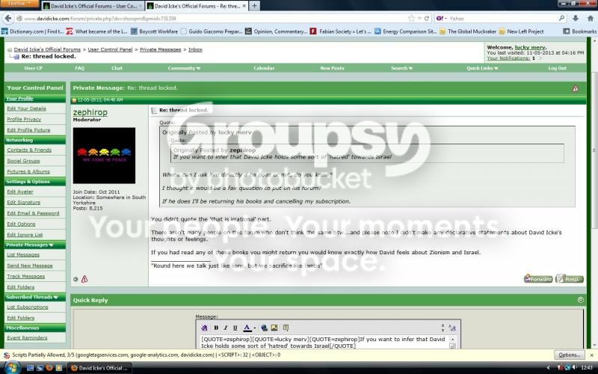Open 'Your Notifications' link in welcome box
598x374 pixels.
tap(508, 58)
